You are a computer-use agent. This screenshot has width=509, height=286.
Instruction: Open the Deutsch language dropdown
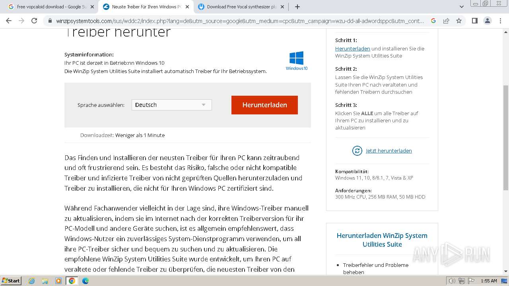coord(171,105)
